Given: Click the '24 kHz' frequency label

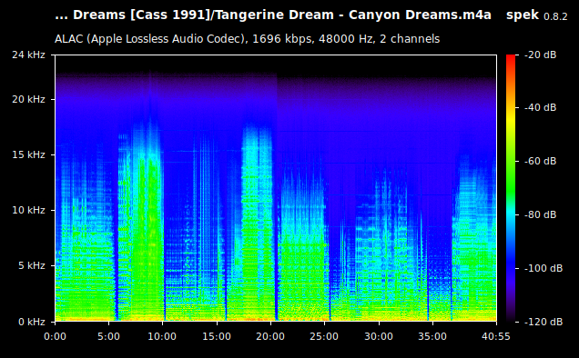Looking at the screenshot, I should coord(28,55).
